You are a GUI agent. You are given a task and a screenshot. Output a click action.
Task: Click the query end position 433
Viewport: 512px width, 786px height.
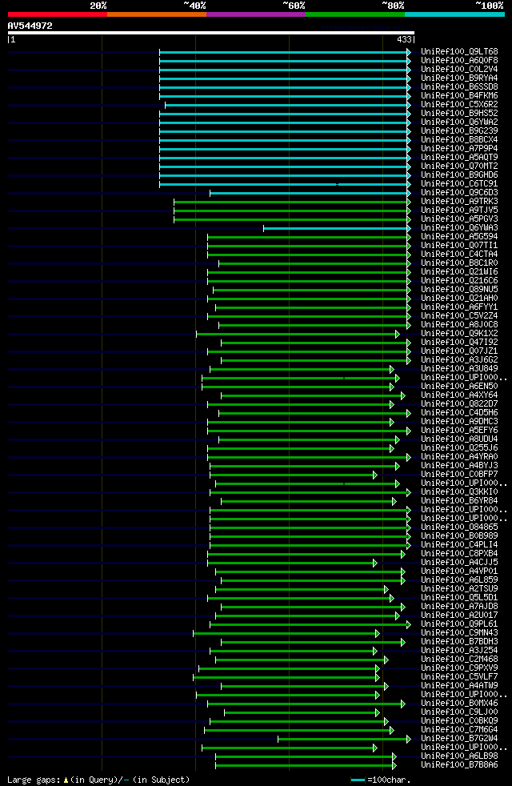click(404, 39)
